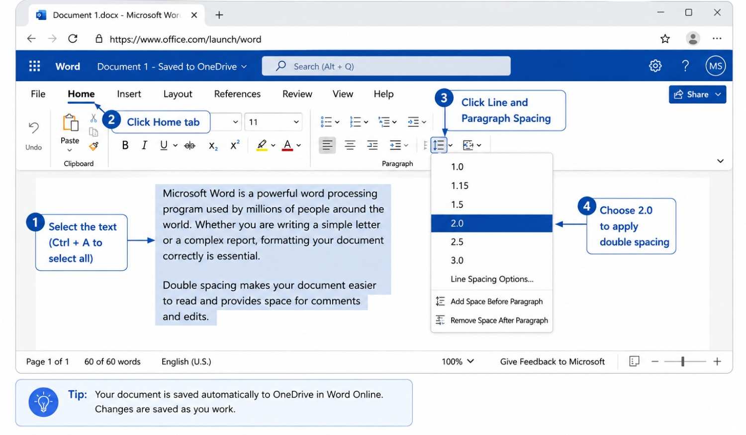Click the indent icon right of alignment buttons

coord(395,145)
